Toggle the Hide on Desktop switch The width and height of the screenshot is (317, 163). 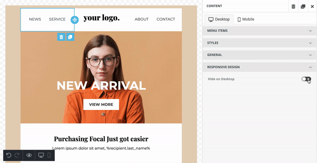tap(306, 79)
